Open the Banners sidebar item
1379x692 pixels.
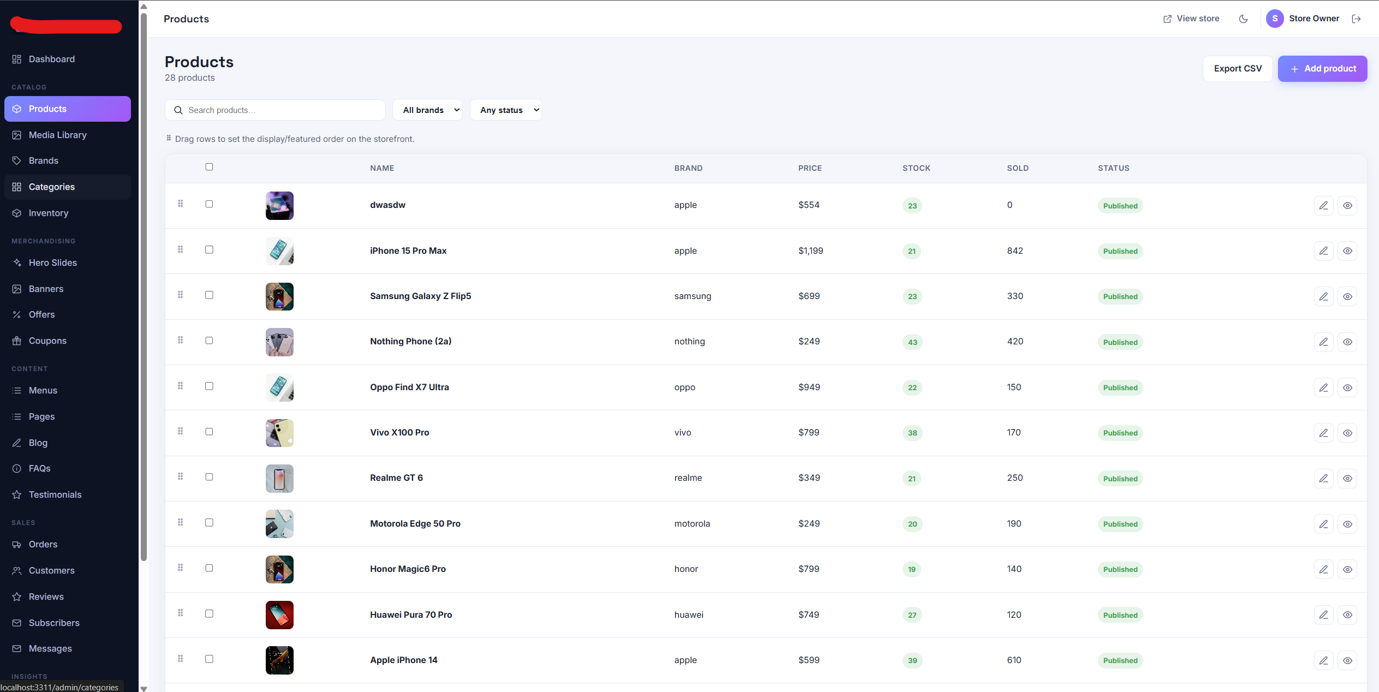tap(68, 289)
